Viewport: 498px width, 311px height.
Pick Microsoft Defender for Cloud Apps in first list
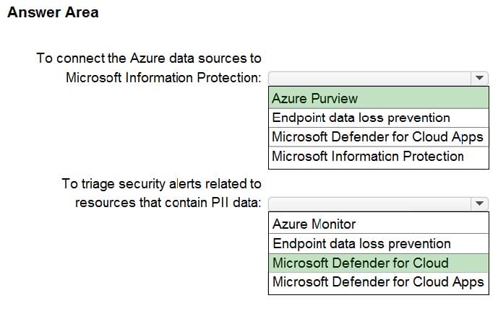tap(377, 137)
